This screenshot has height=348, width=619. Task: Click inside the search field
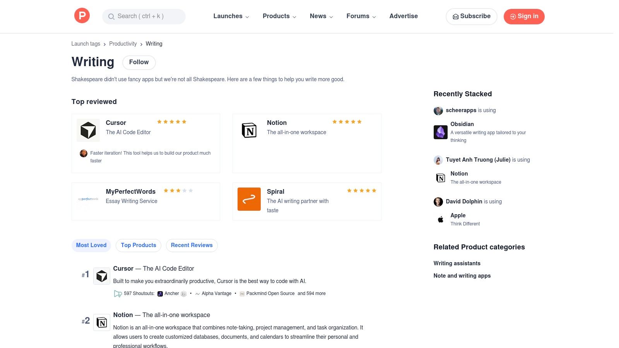point(144,16)
